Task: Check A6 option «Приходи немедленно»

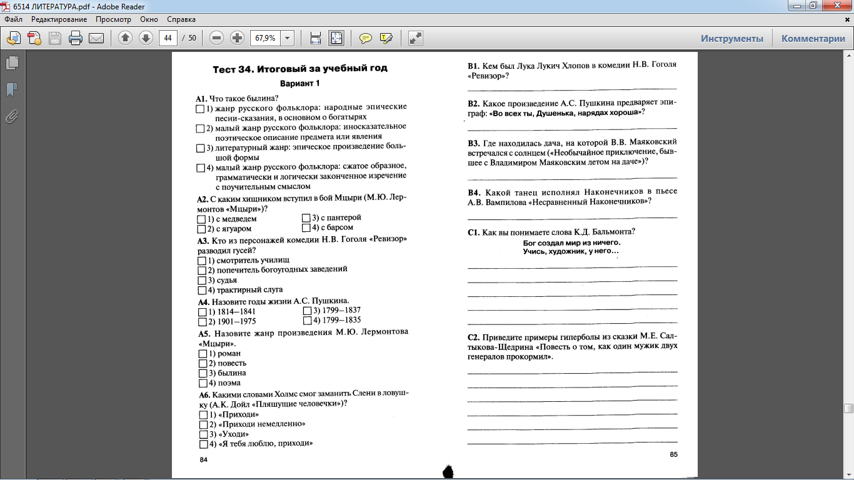Action: pos(203,424)
